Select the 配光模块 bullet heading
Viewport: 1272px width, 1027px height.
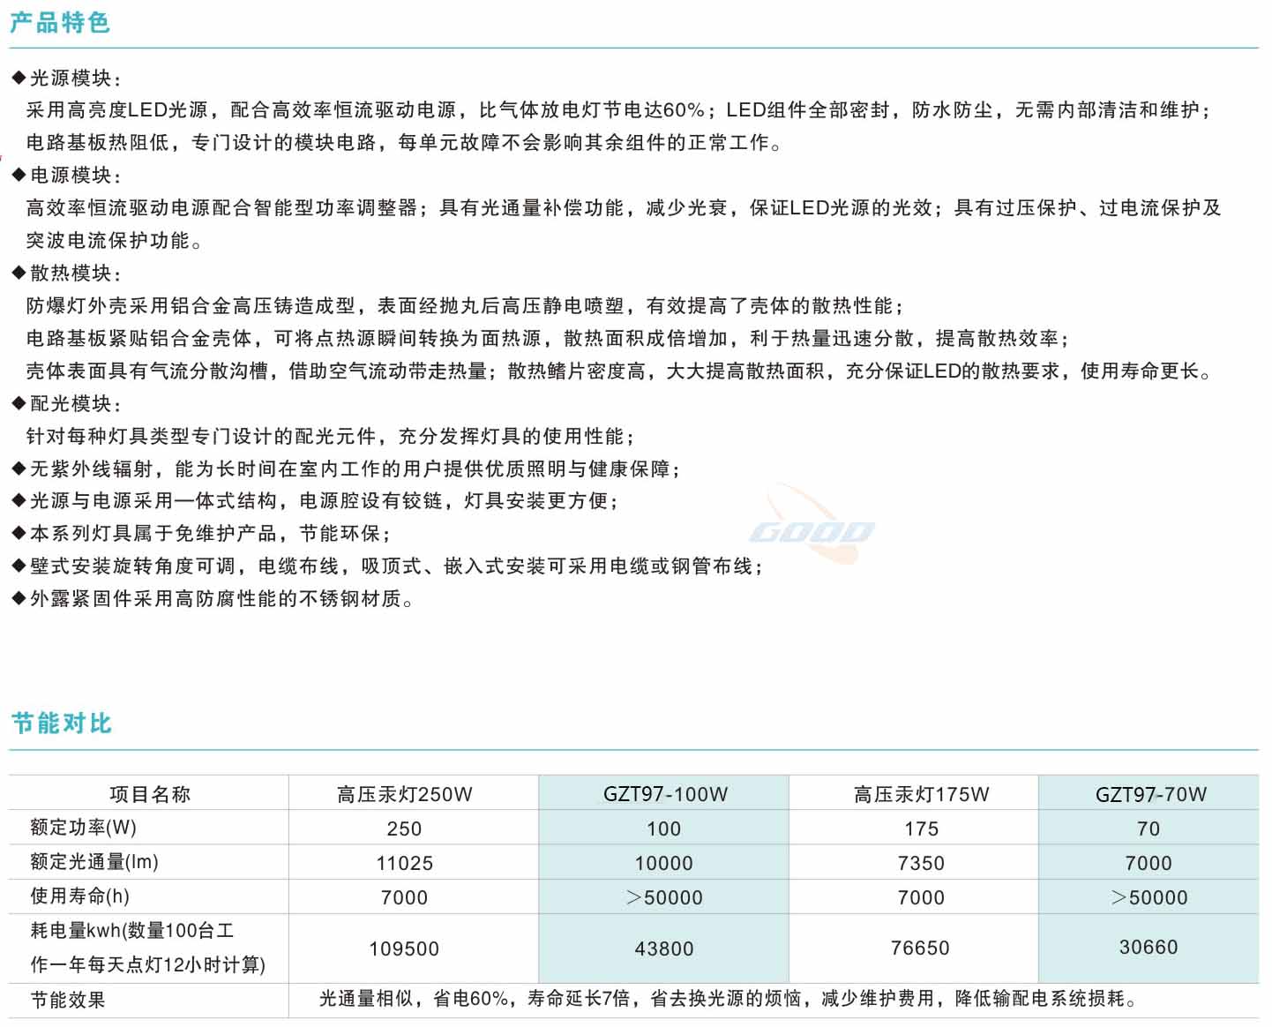pyautogui.click(x=67, y=404)
